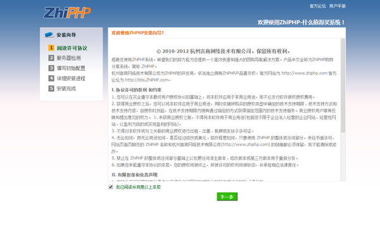Click the license text vertical scrollbar thumb
The image size is (380, 246).
[343, 85]
